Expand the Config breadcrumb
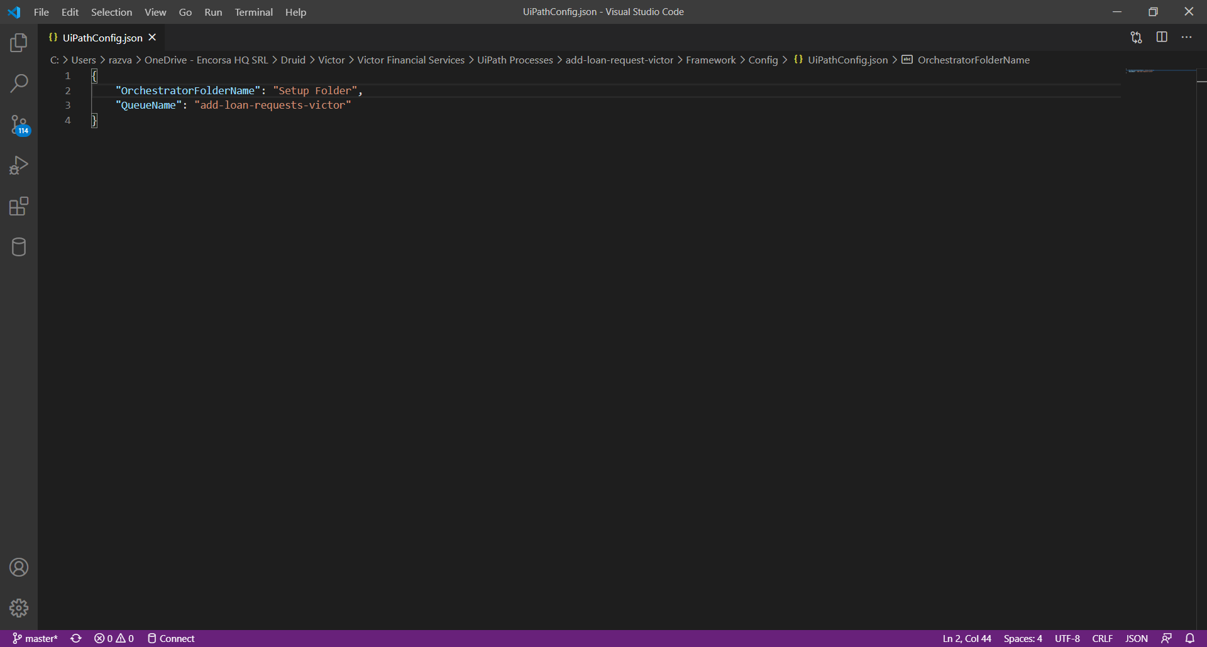 coord(763,60)
